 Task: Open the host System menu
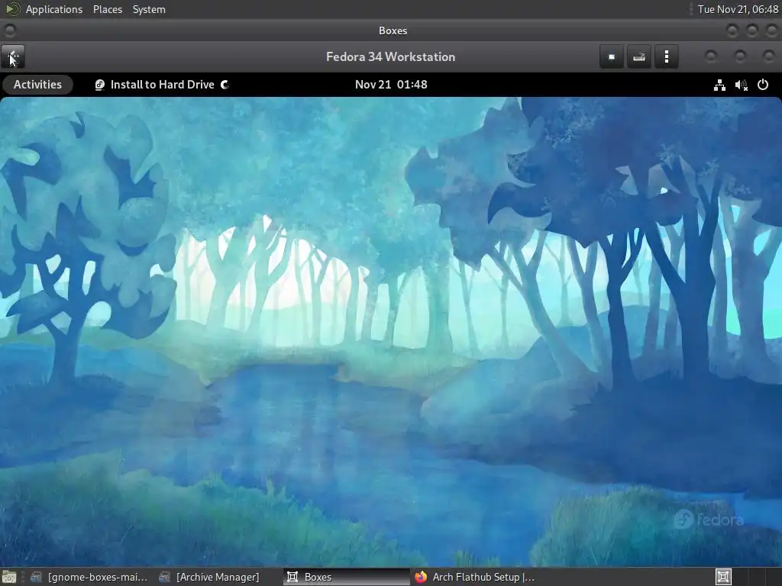coord(149,9)
